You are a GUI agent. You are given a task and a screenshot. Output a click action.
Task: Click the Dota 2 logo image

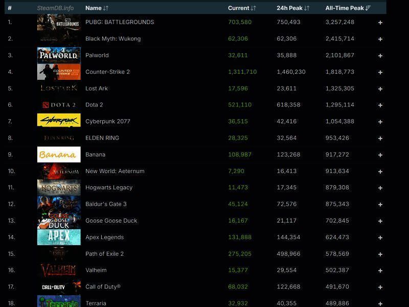59,105
